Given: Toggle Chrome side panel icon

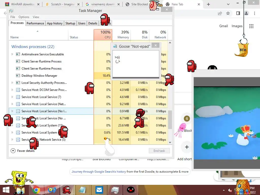Looking at the screenshot, I should tap(238, 13).
